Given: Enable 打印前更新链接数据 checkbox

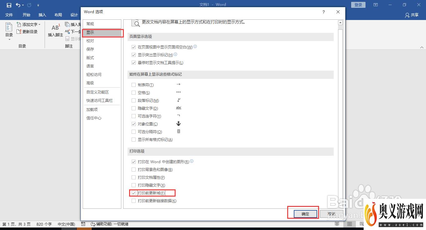Looking at the screenshot, I should click(133, 201).
